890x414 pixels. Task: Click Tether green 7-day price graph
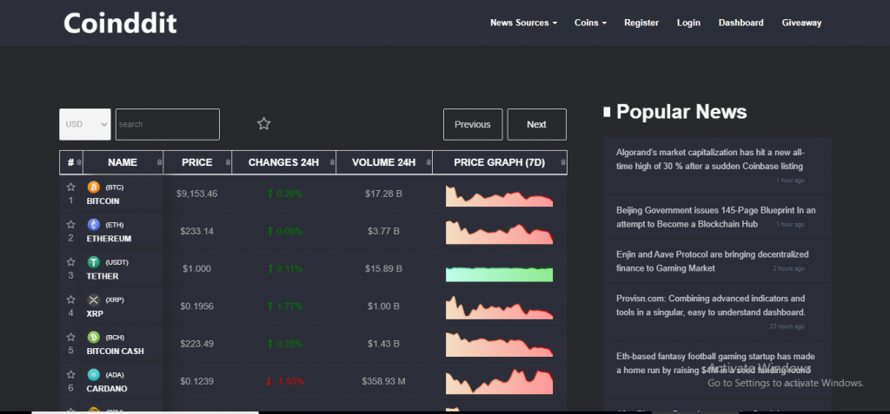500,274
